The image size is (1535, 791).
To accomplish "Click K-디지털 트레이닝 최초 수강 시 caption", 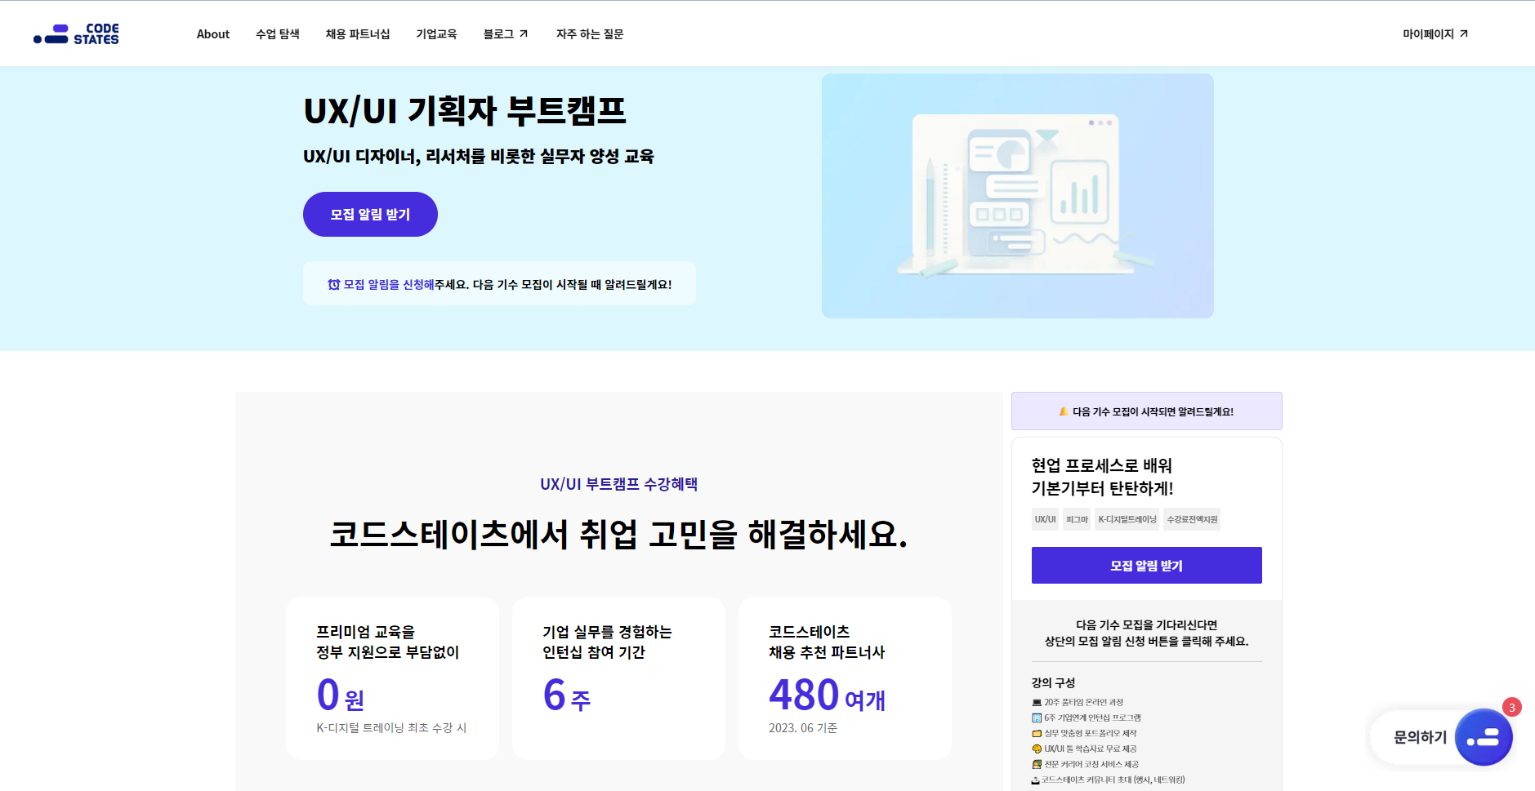I will click(391, 728).
